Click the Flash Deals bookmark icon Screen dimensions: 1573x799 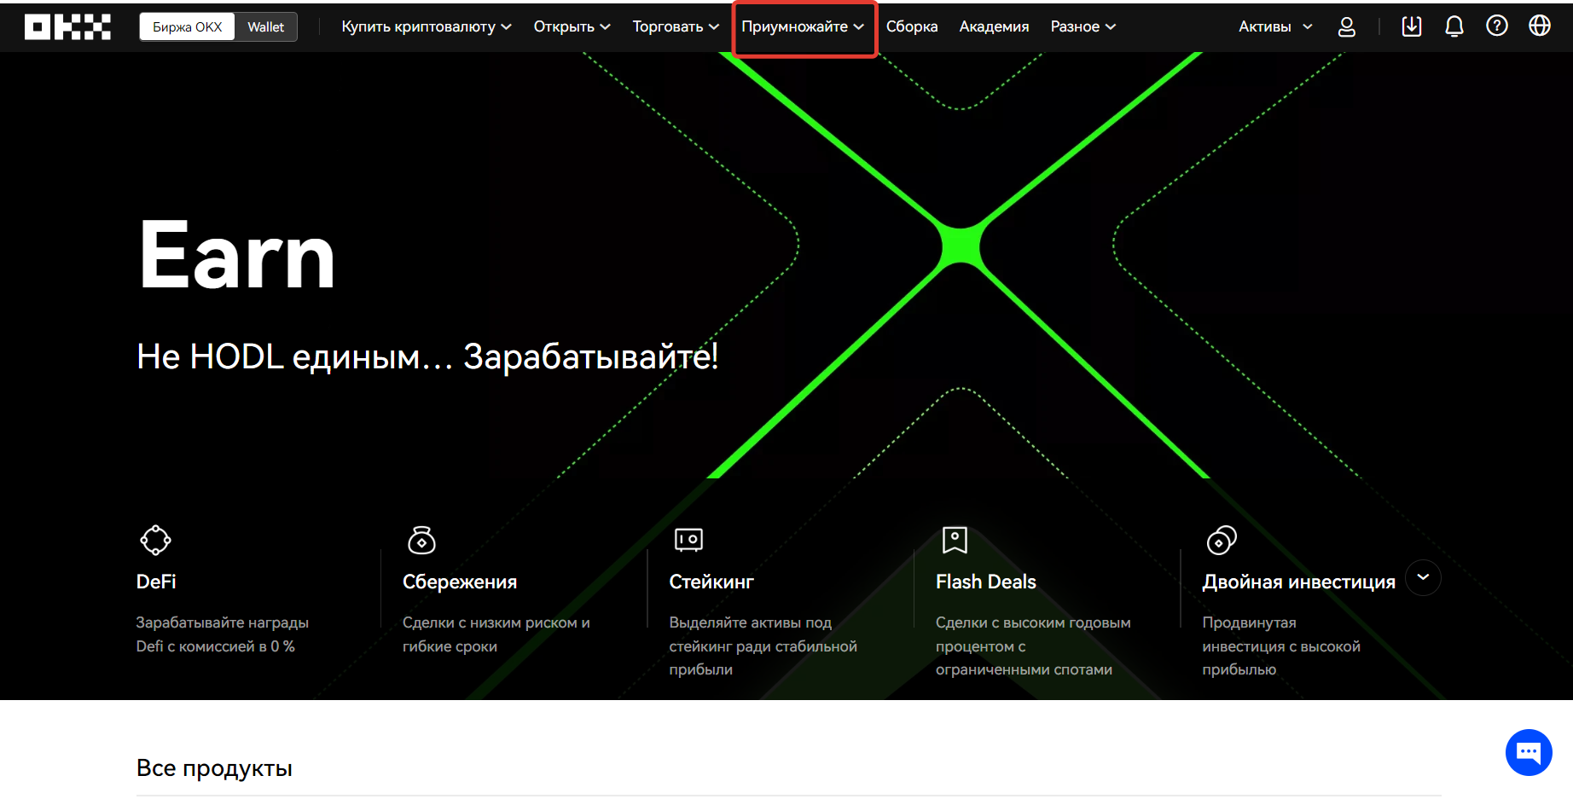(955, 540)
